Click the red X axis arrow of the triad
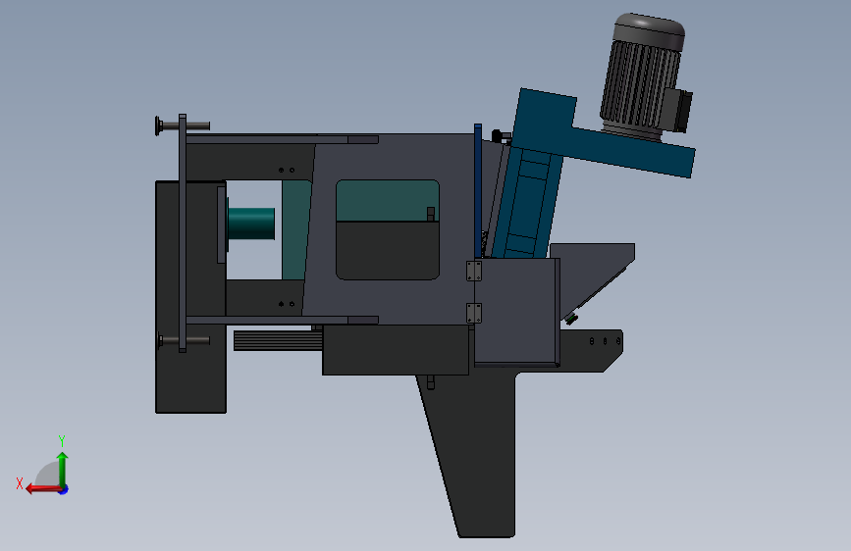This screenshot has height=551, width=851. [42, 489]
